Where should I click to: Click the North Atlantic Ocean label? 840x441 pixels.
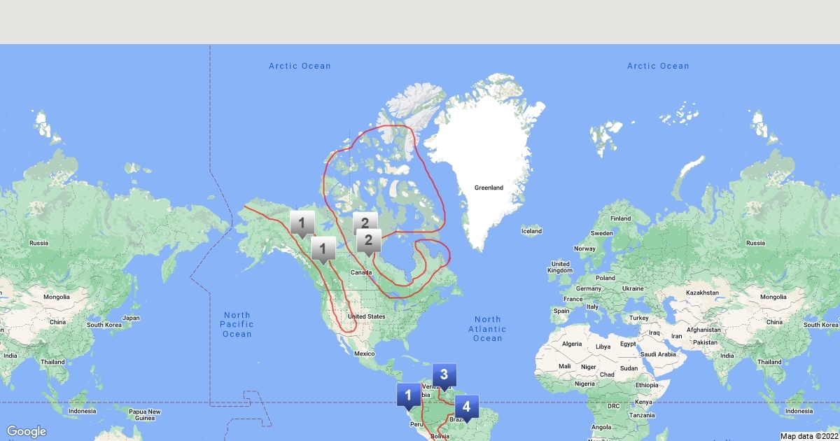pos(487,329)
